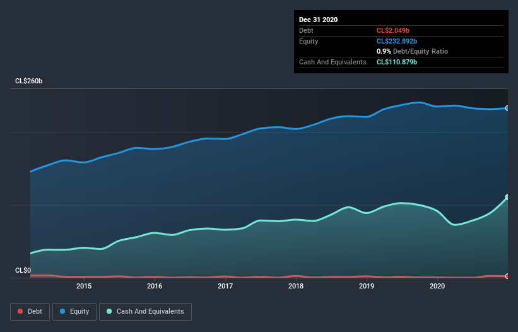The height and width of the screenshot is (332, 518).
Task: Click the Cash And Equivalents end marker
Action: pos(507,197)
